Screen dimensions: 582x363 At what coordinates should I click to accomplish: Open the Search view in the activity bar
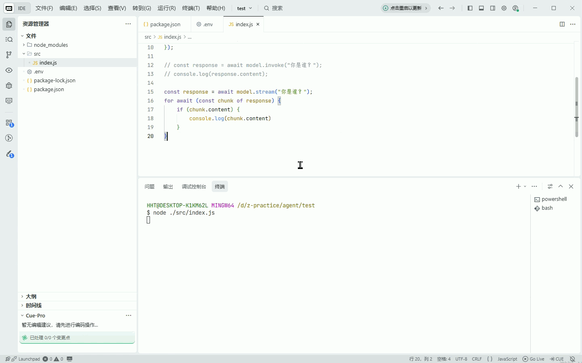tap(9, 40)
